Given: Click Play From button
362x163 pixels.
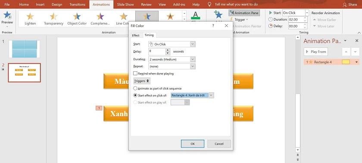Looking at the screenshot, I should 315,52.
